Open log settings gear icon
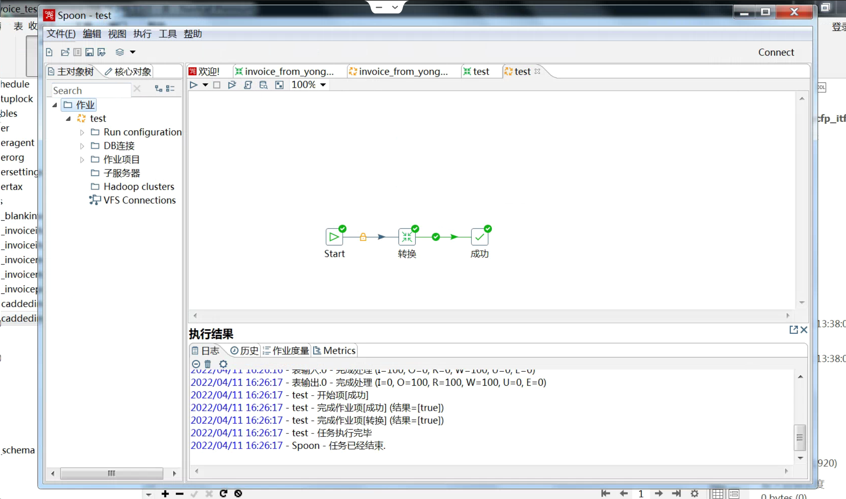The width and height of the screenshot is (846, 499). pos(223,364)
